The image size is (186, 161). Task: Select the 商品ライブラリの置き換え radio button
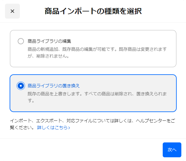click(21, 86)
